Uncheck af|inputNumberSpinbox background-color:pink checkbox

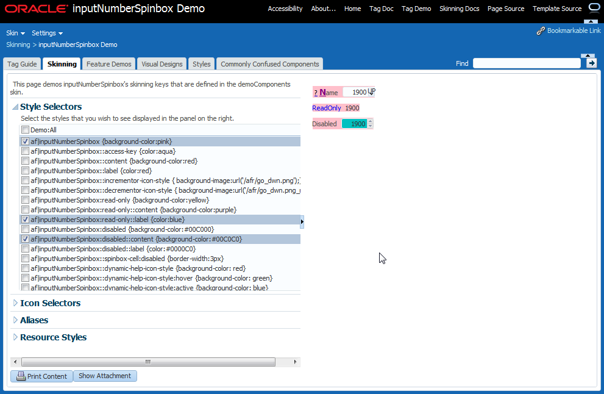pos(25,141)
